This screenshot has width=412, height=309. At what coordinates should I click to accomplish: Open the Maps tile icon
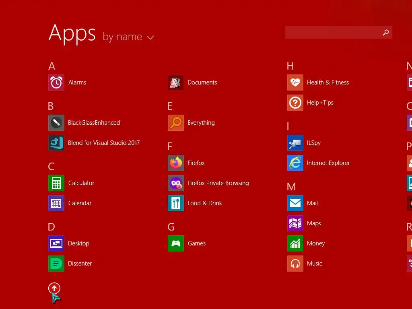point(295,223)
